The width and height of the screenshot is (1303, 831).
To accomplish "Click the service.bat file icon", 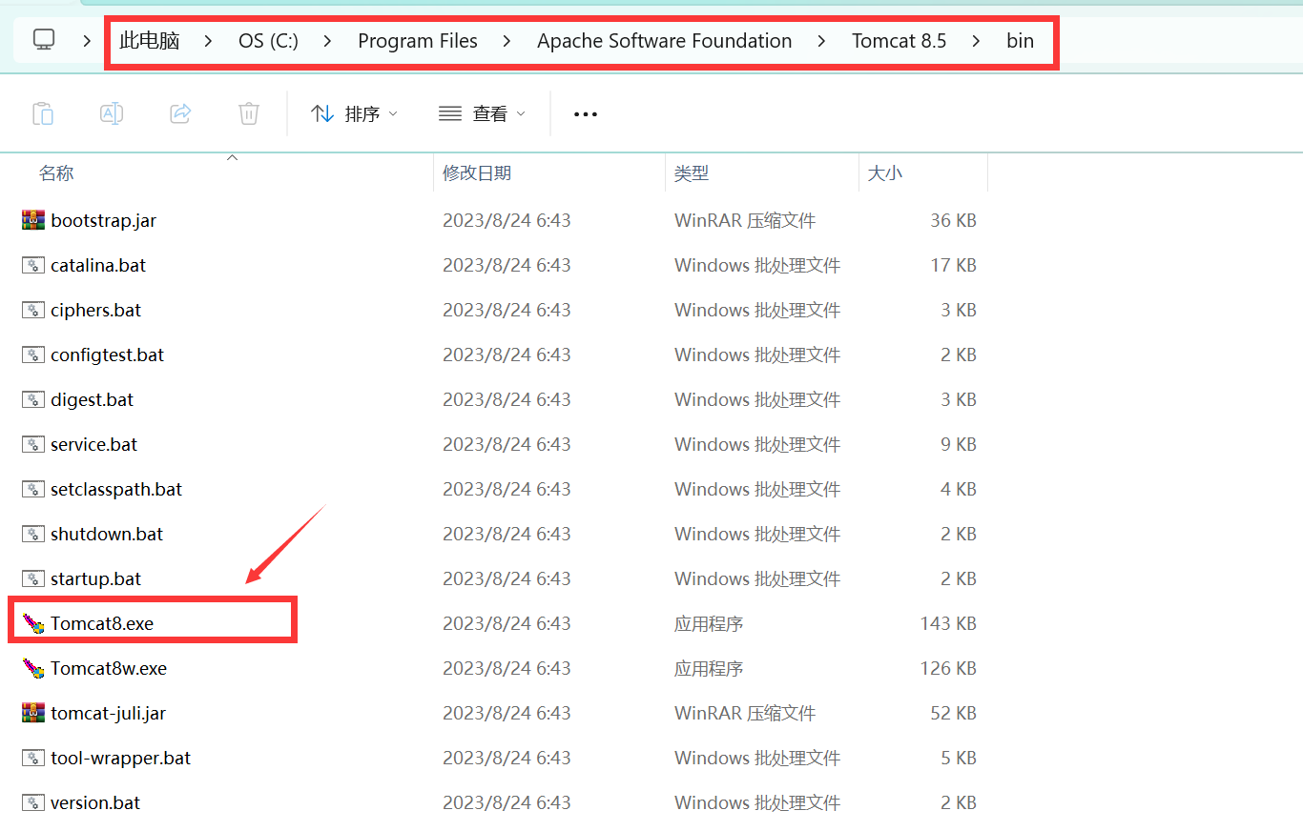I will point(33,444).
